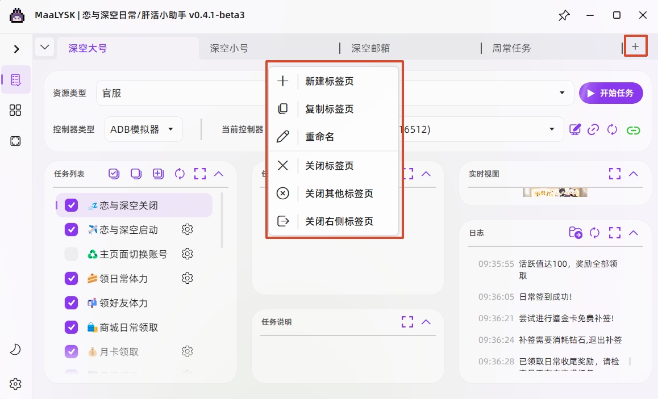Collapse the middle task settings panel

[x=426, y=174]
